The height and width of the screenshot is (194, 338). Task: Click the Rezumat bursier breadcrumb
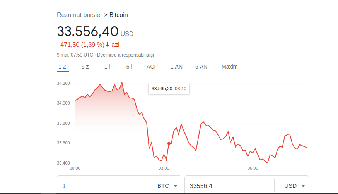(79, 15)
